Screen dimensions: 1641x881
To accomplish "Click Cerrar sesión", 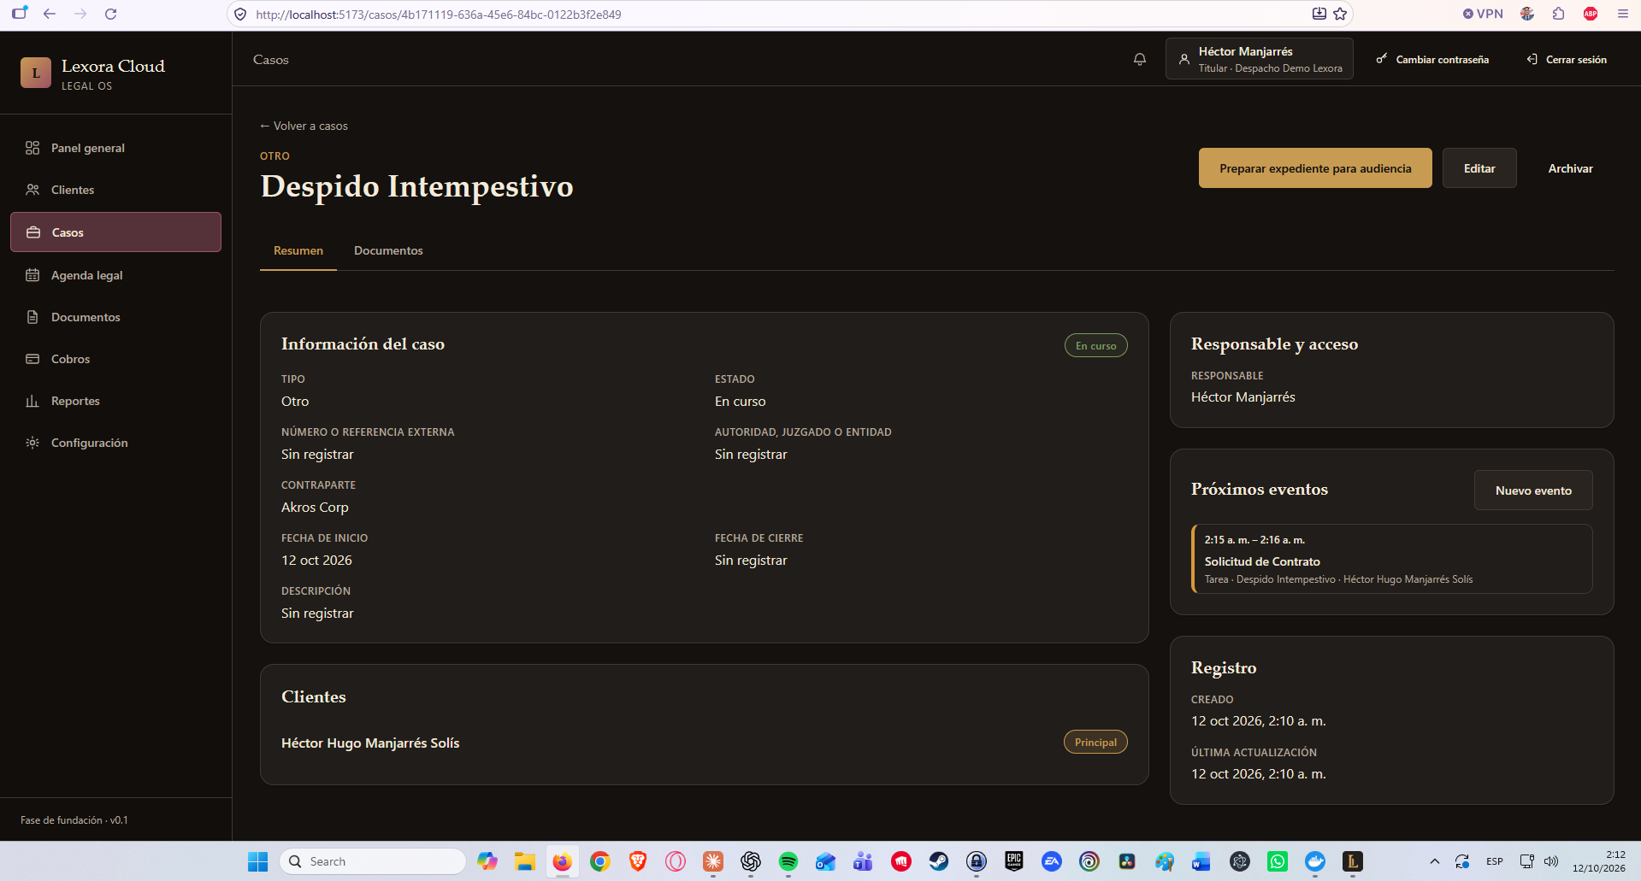I will coord(1567,59).
